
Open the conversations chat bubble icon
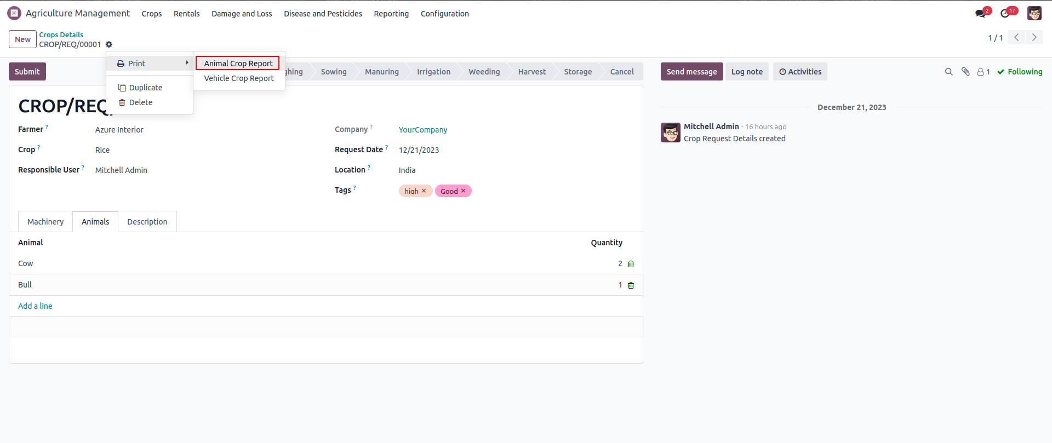click(980, 14)
